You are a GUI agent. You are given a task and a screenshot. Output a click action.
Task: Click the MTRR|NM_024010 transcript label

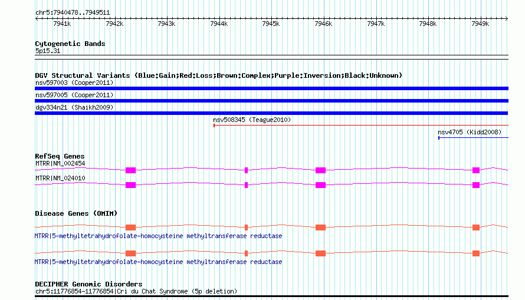pos(60,178)
